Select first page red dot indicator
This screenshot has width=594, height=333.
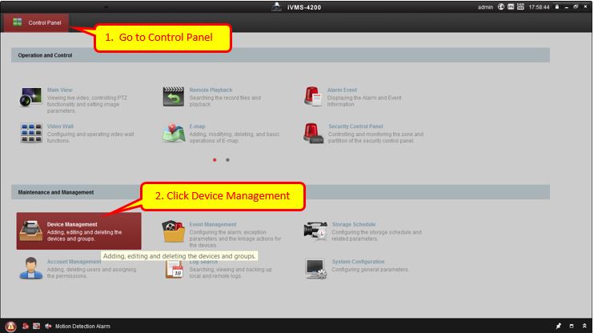point(215,159)
